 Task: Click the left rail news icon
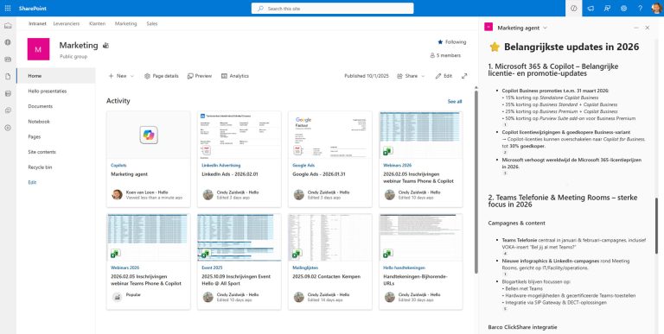pyautogui.click(x=8, y=60)
